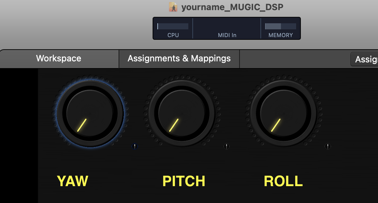Select the yellow ROLL text label
The height and width of the screenshot is (203, 378).
point(283,181)
